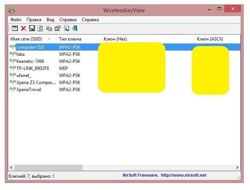250x190 pixels.
Task: Click the WirelessKeyView app icon in title bar
Action: click(12, 10)
